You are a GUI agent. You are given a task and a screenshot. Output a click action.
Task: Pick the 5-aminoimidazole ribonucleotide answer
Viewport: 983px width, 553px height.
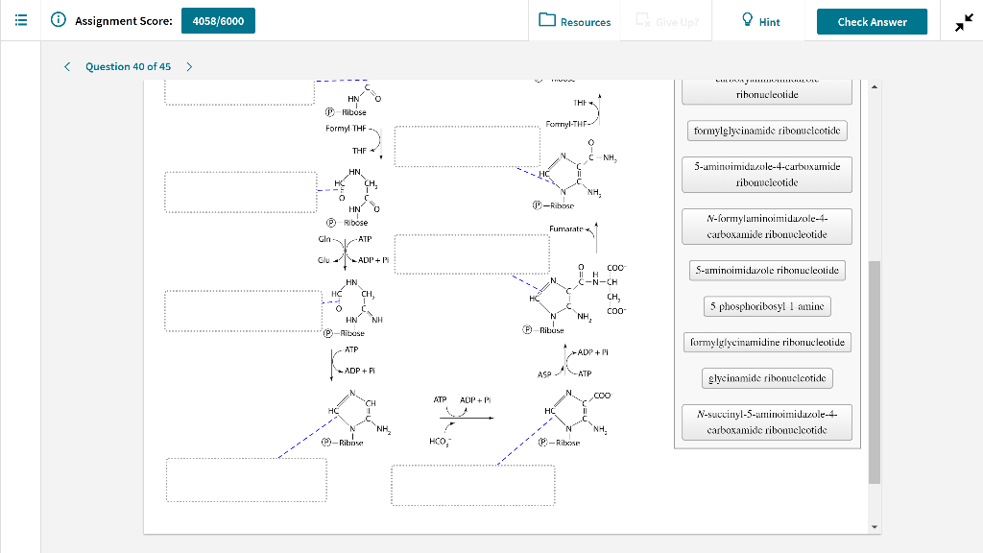[x=766, y=270]
